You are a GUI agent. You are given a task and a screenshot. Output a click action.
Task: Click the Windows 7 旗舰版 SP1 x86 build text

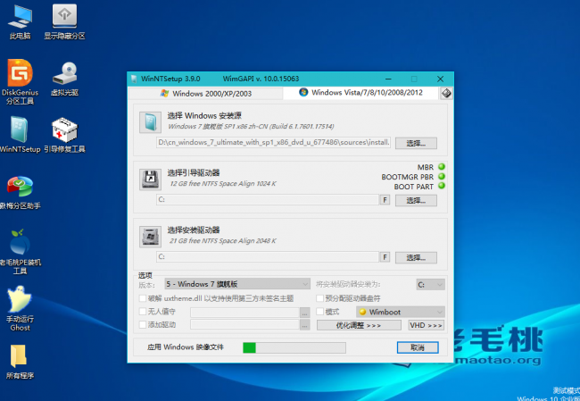tap(251, 126)
